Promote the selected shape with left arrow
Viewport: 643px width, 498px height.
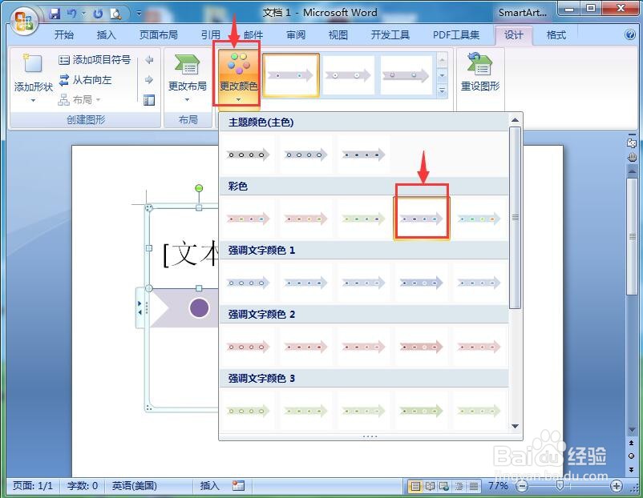[x=149, y=60]
